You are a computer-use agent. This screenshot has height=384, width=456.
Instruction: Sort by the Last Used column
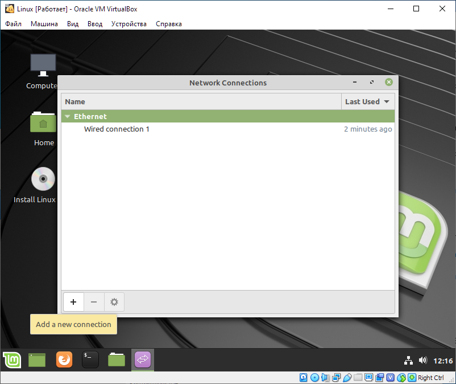pos(368,101)
